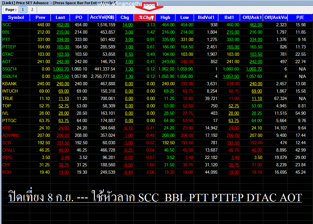Select the TRUE symbol

pos(8,99)
